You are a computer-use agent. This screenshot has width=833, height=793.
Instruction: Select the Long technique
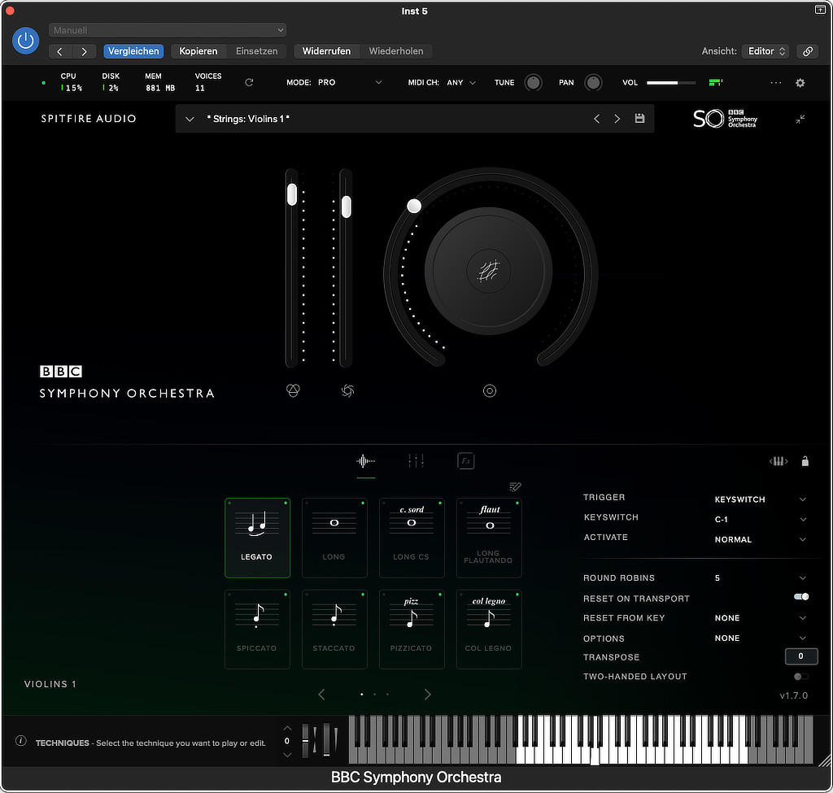coord(334,538)
